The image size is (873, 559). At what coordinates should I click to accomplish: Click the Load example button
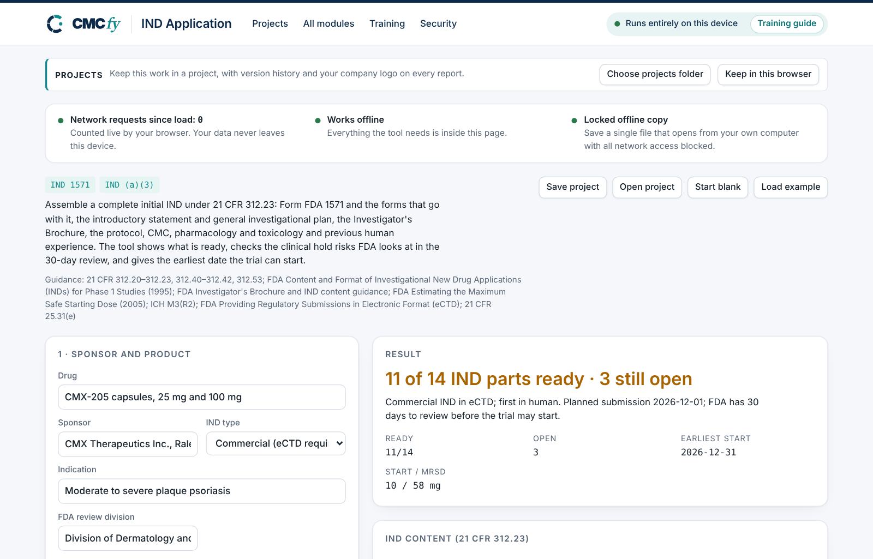(x=791, y=187)
